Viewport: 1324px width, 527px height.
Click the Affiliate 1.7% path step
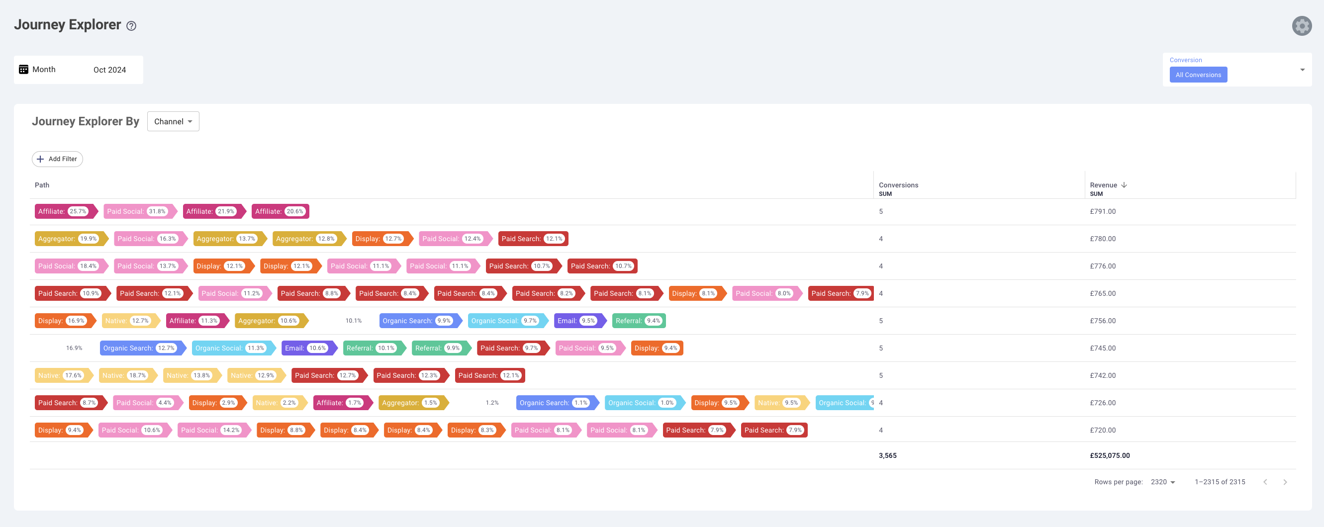(x=343, y=403)
